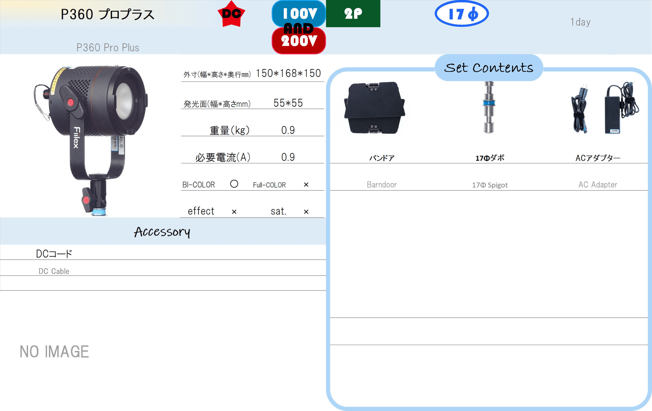Click the 17Φ Spigot English label
The image size is (652, 411).
(x=490, y=185)
